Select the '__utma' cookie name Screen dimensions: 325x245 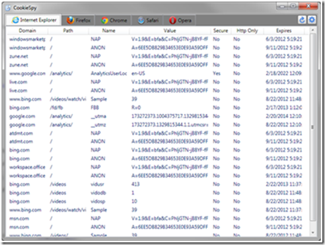[98, 116]
